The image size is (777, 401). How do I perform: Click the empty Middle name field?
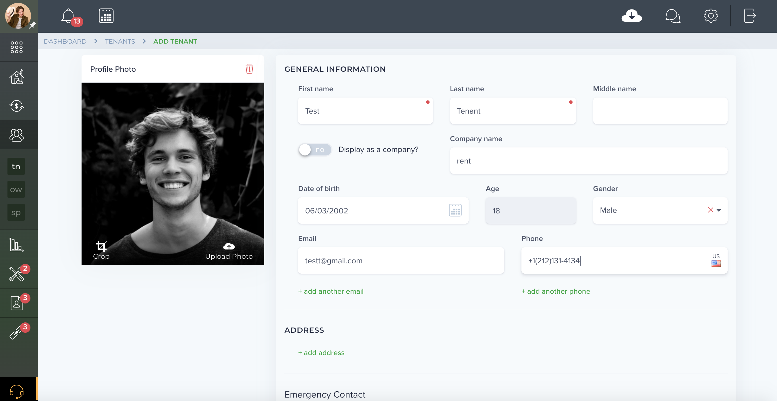click(660, 110)
